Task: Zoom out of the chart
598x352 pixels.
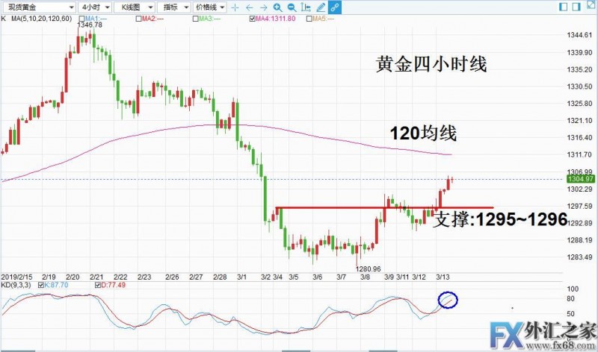Action: point(291,7)
